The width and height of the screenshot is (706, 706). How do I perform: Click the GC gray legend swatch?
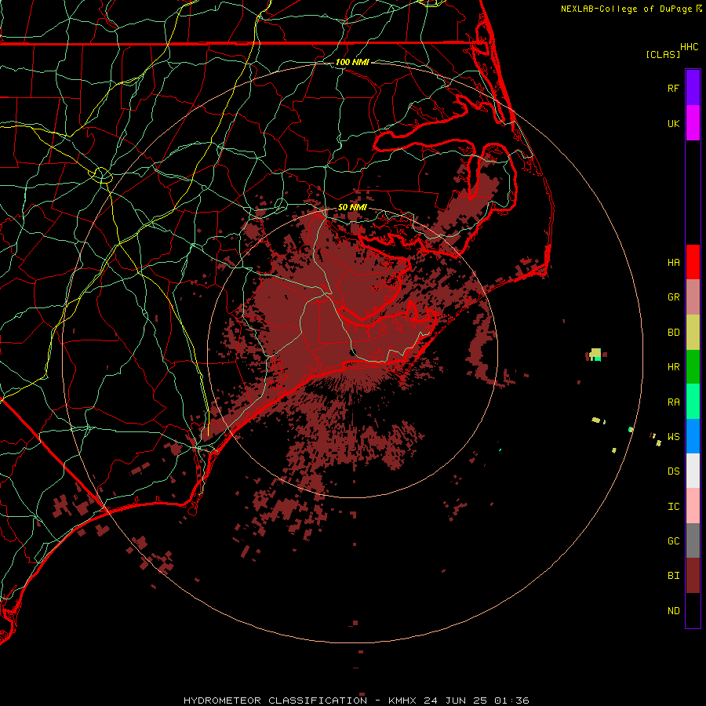[693, 540]
